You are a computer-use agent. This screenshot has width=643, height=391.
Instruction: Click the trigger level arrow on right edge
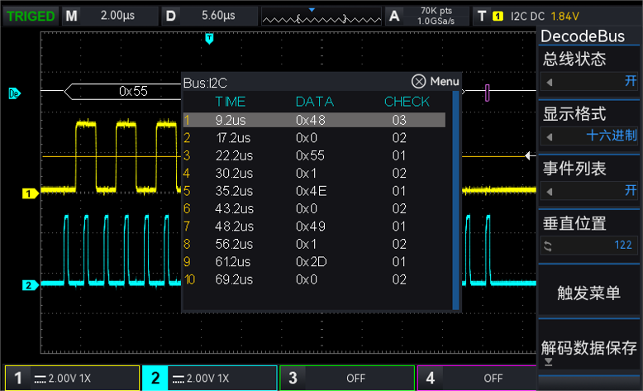(530, 155)
